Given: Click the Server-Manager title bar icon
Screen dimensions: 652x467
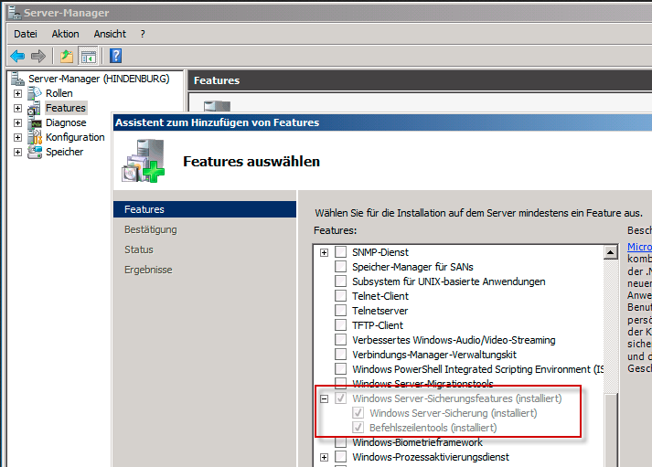Looking at the screenshot, I should pyautogui.click(x=15, y=13).
